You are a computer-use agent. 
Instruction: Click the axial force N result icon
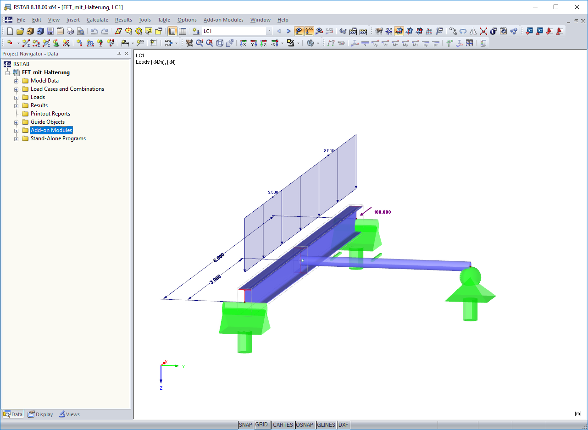pyautogui.click(x=365, y=43)
